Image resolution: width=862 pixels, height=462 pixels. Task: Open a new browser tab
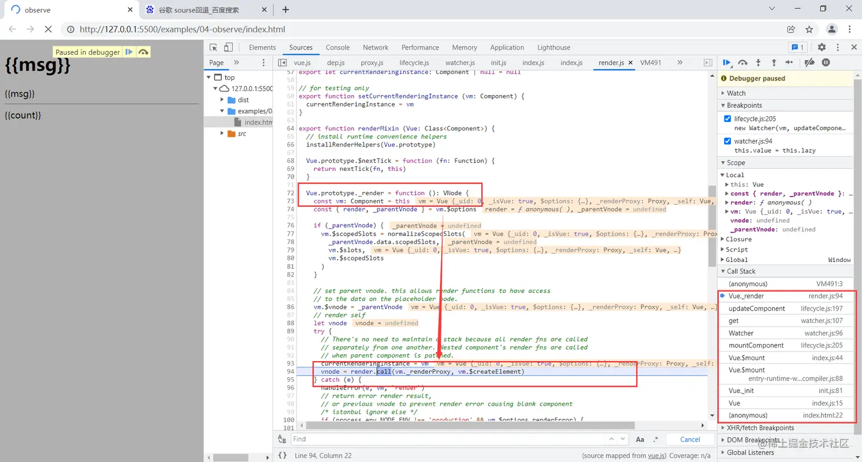pyautogui.click(x=286, y=10)
